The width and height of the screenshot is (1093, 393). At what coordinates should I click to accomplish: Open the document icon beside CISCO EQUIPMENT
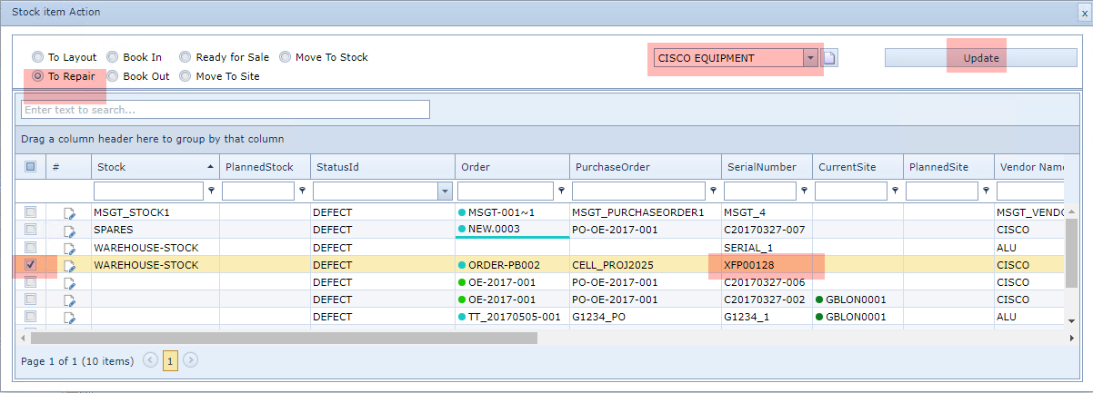pos(829,58)
